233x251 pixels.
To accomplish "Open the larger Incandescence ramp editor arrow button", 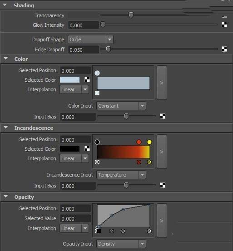I will (162, 152).
